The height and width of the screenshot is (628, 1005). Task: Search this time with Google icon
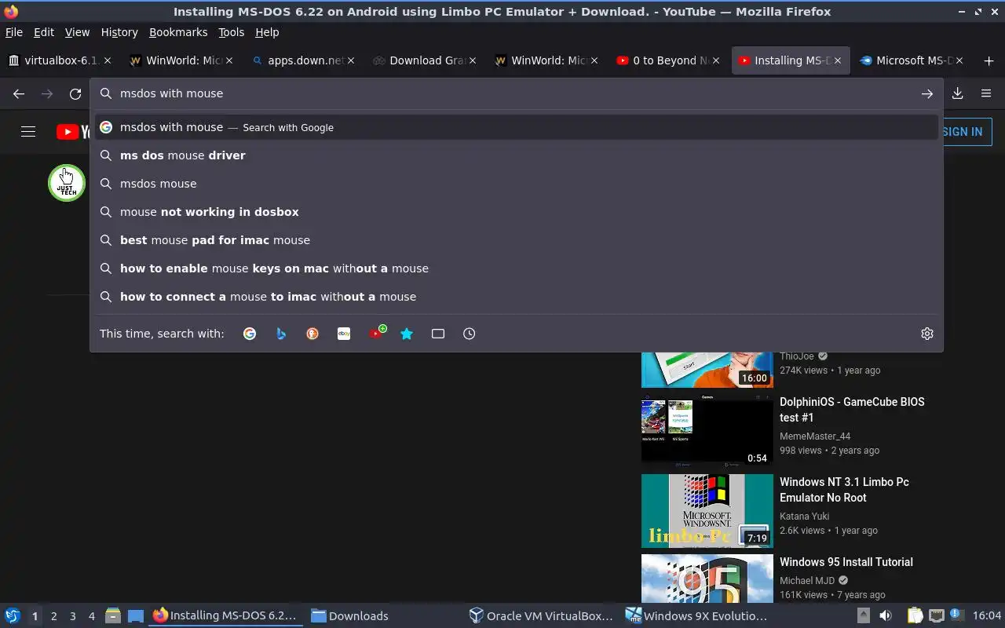[250, 334]
